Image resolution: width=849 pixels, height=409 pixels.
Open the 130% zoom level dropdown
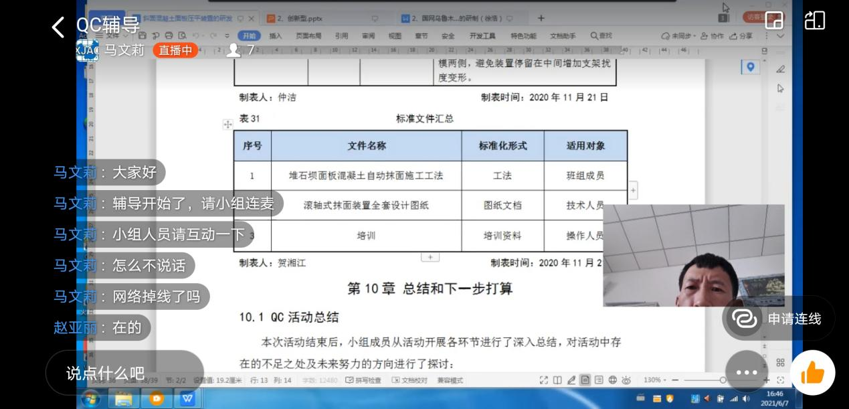pyautogui.click(x=656, y=380)
